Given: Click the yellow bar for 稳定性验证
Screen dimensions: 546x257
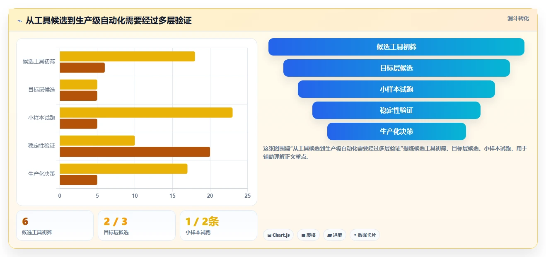Looking at the screenshot, I should 97,141.
